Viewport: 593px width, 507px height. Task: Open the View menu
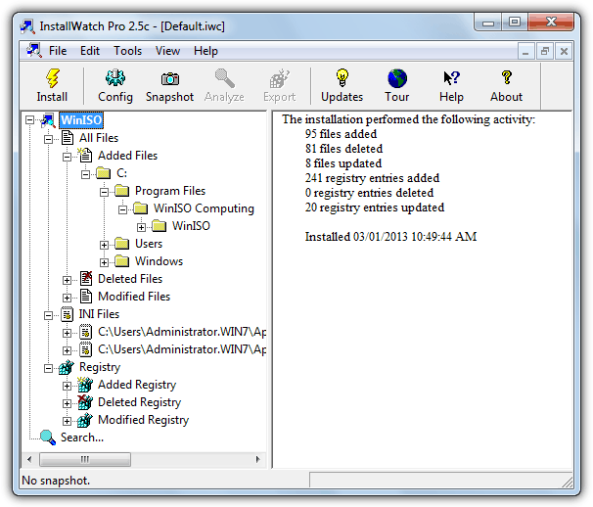pyautogui.click(x=167, y=51)
